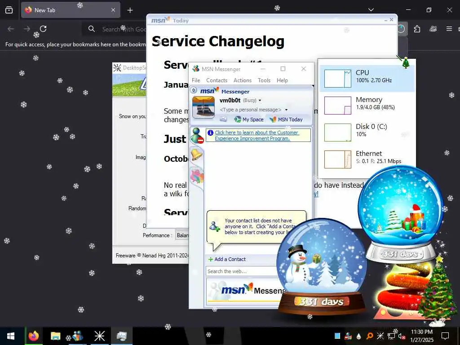Reload the browser page
The width and height of the screenshot is (460, 345).
click(x=43, y=29)
